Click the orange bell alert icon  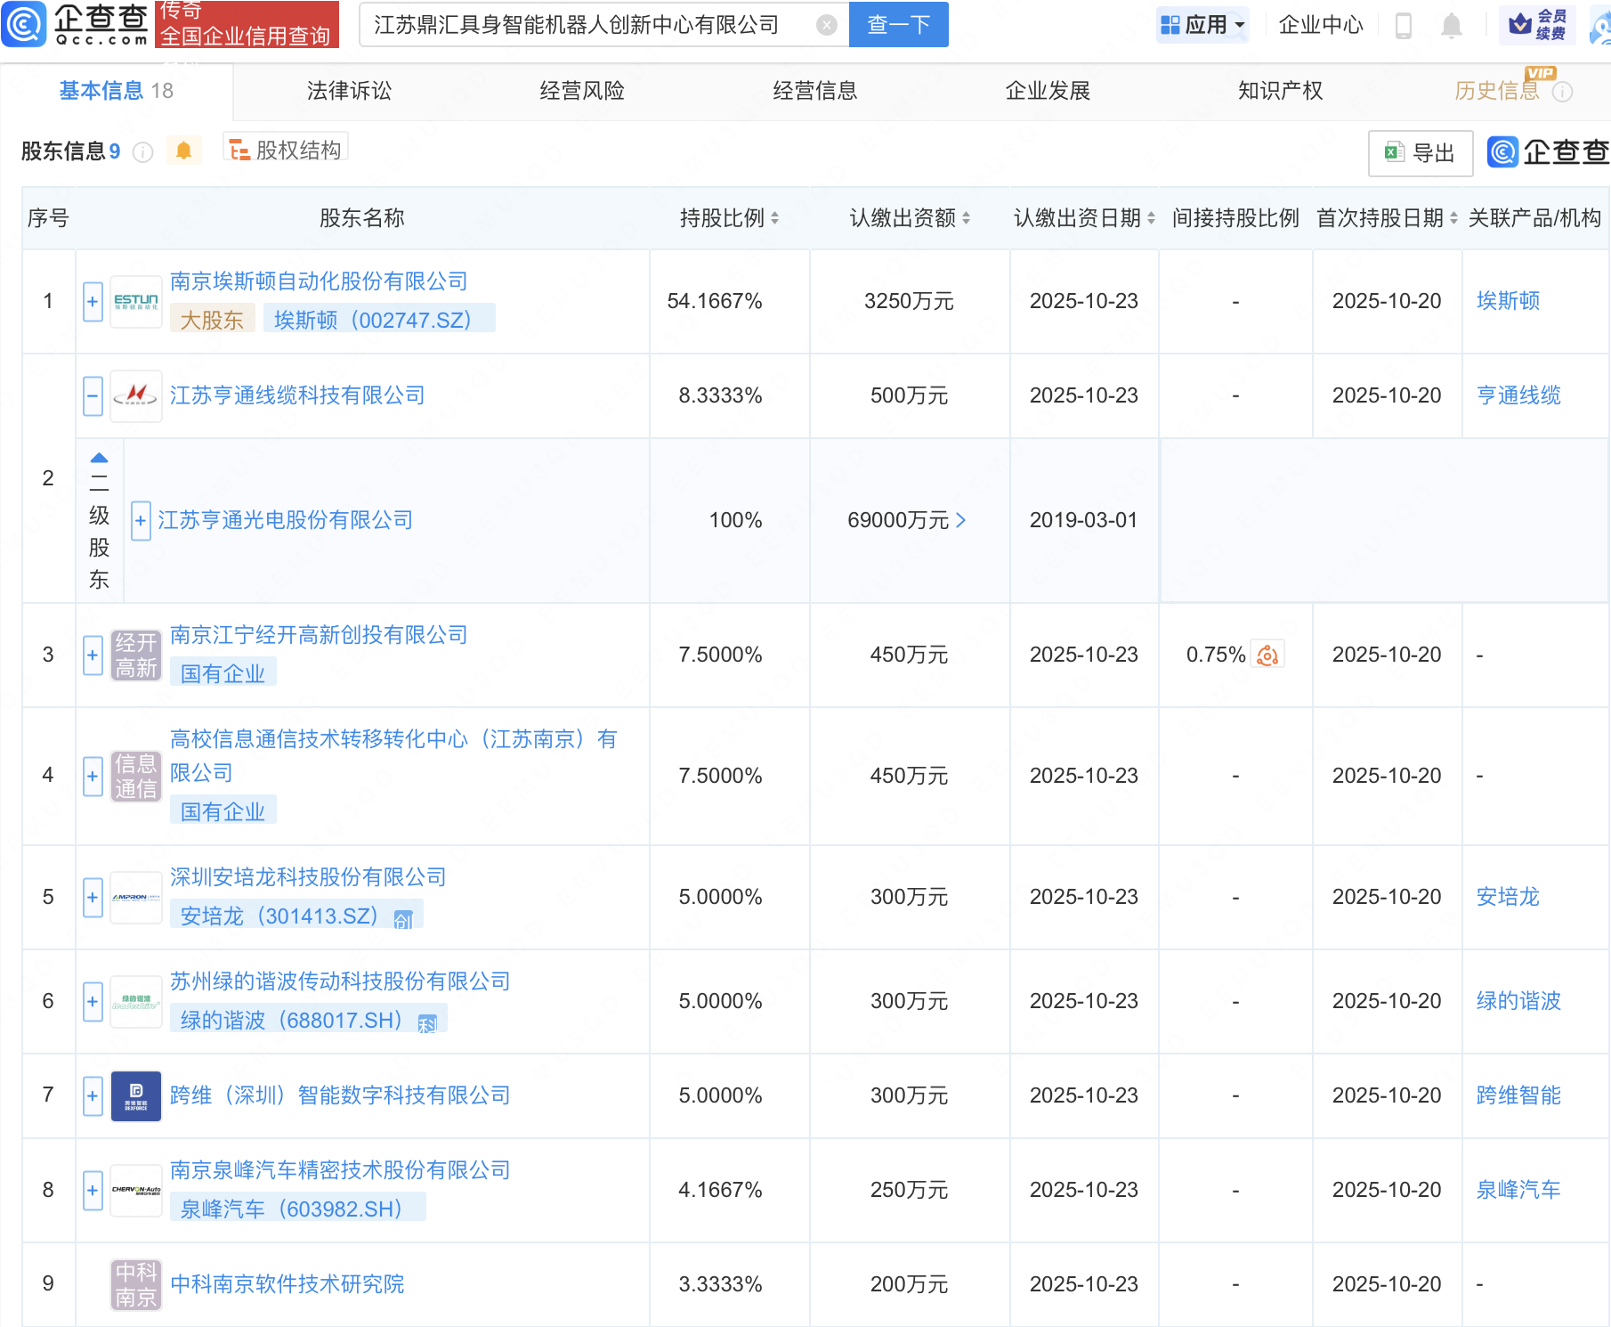click(x=183, y=151)
